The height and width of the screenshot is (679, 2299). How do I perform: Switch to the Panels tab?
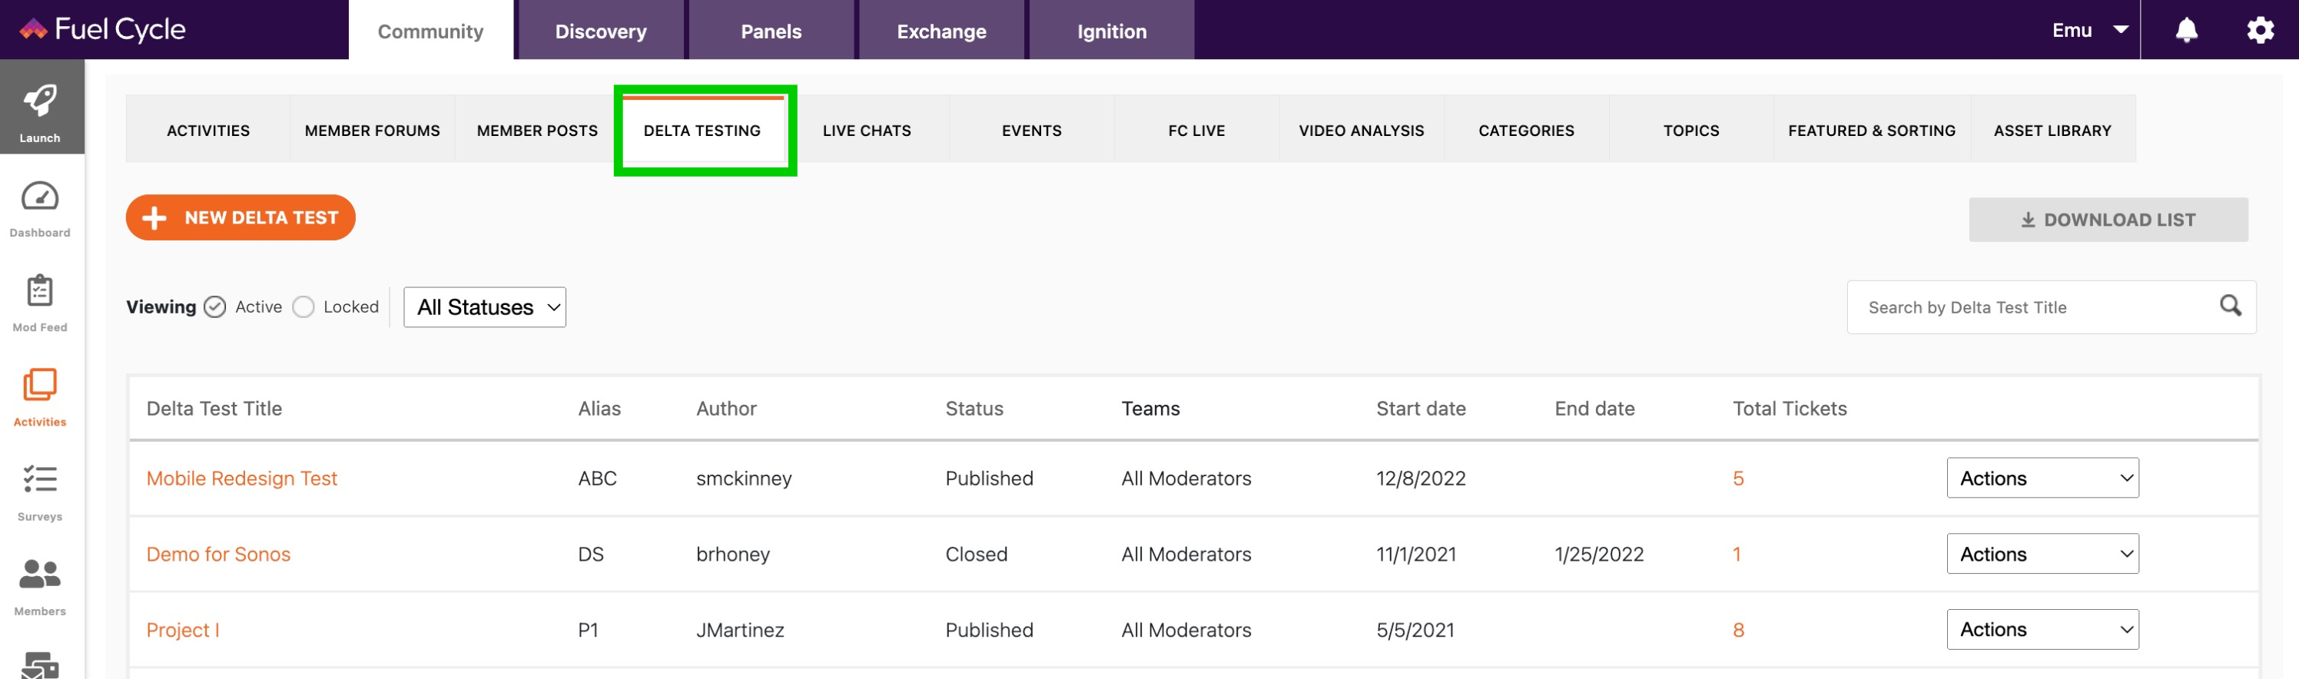771,31
